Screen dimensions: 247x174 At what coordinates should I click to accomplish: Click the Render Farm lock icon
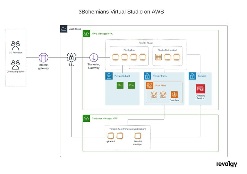148,76
